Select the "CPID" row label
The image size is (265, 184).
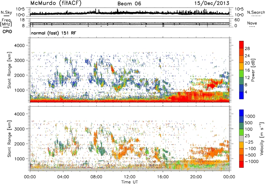7,32
